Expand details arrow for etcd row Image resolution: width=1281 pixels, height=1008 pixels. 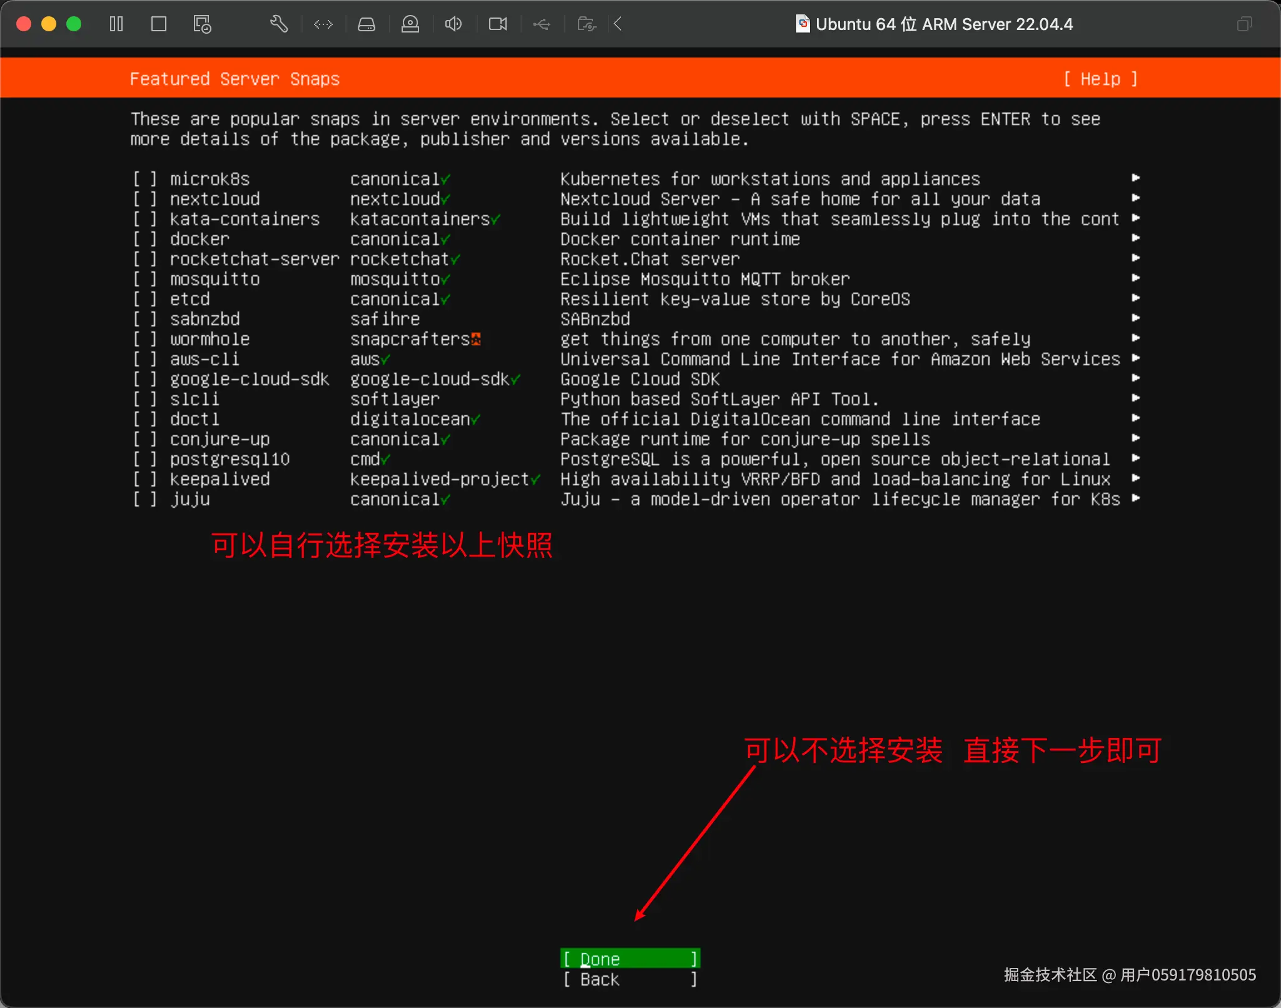(1135, 298)
